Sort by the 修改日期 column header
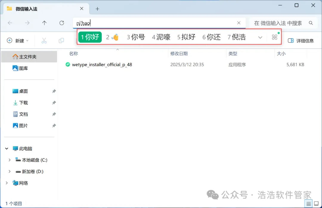322x208 pixels. click(179, 54)
